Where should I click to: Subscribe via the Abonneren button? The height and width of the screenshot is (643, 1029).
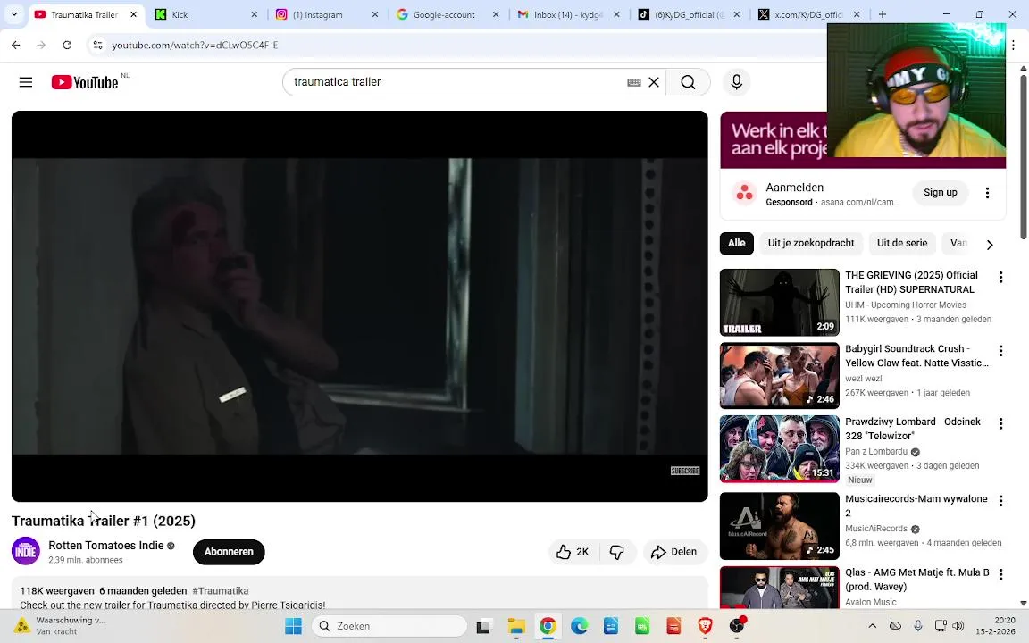coord(229,552)
